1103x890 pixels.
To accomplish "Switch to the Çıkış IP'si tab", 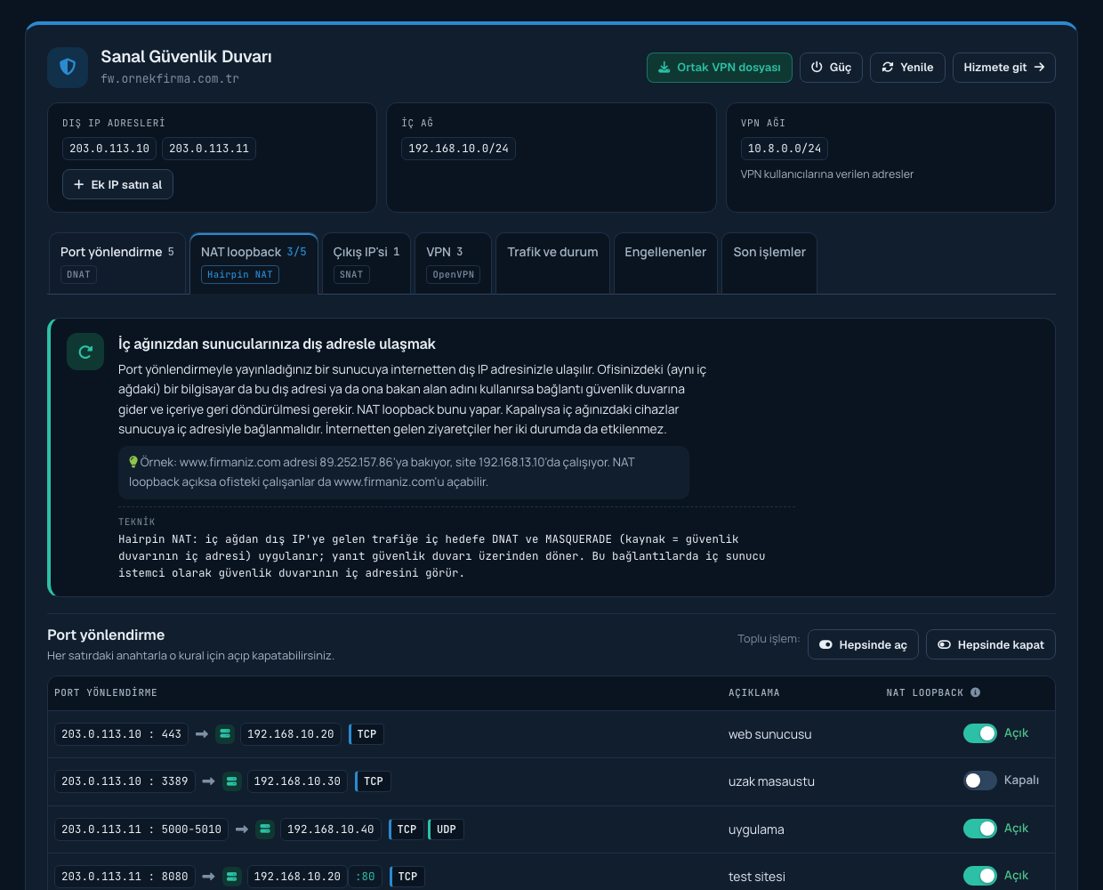I will tap(366, 263).
